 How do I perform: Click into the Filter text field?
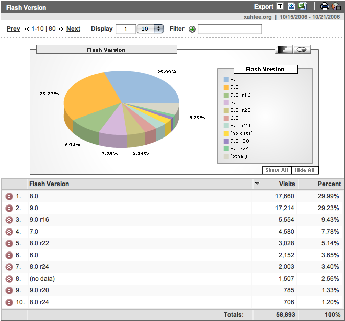coord(229,29)
